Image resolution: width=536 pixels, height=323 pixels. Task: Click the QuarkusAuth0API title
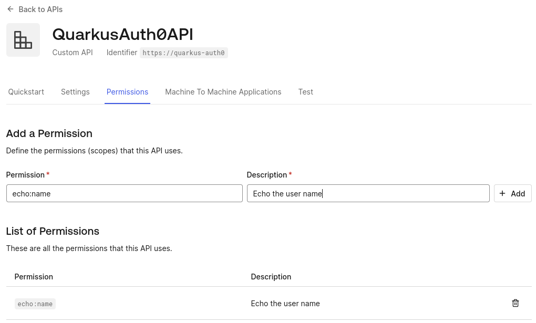tap(123, 34)
